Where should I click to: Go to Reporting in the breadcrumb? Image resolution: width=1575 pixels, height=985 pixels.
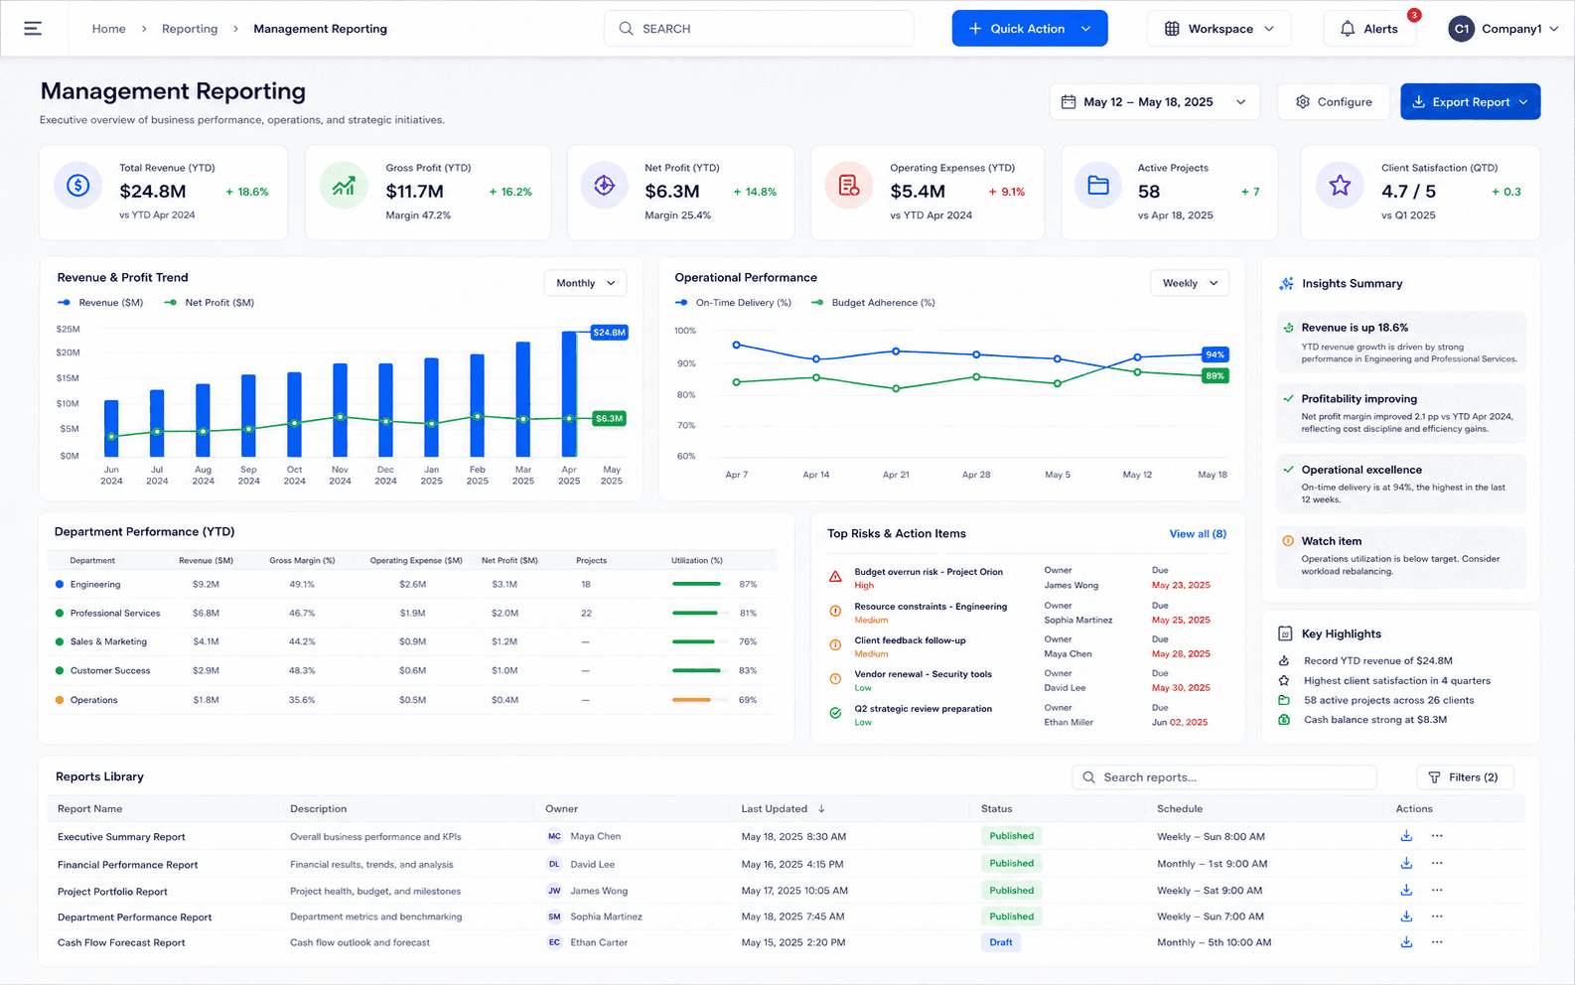pos(190,29)
